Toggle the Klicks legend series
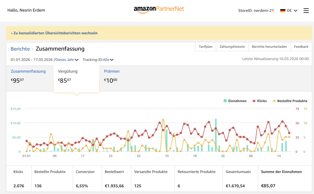The height and width of the screenshot is (194, 314). click(x=259, y=101)
